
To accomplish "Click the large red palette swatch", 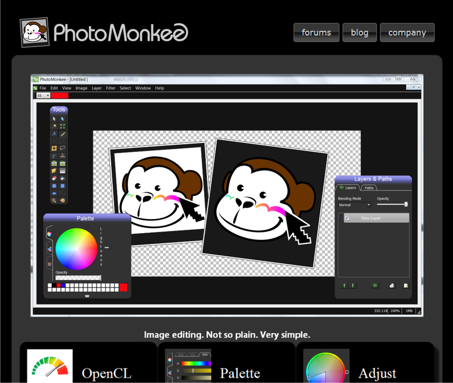I will (124, 288).
